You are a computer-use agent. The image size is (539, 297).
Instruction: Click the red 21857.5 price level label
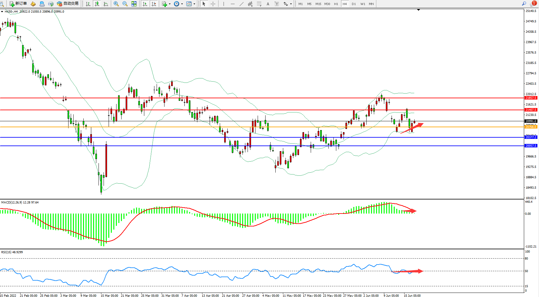pos(530,98)
